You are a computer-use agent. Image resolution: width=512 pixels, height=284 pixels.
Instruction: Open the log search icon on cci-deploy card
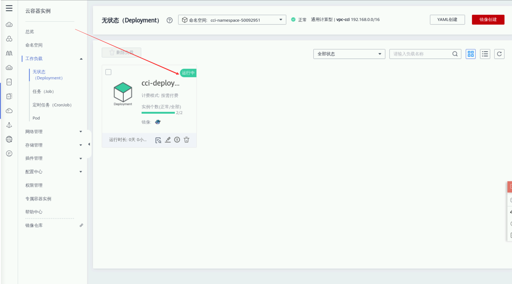point(158,140)
